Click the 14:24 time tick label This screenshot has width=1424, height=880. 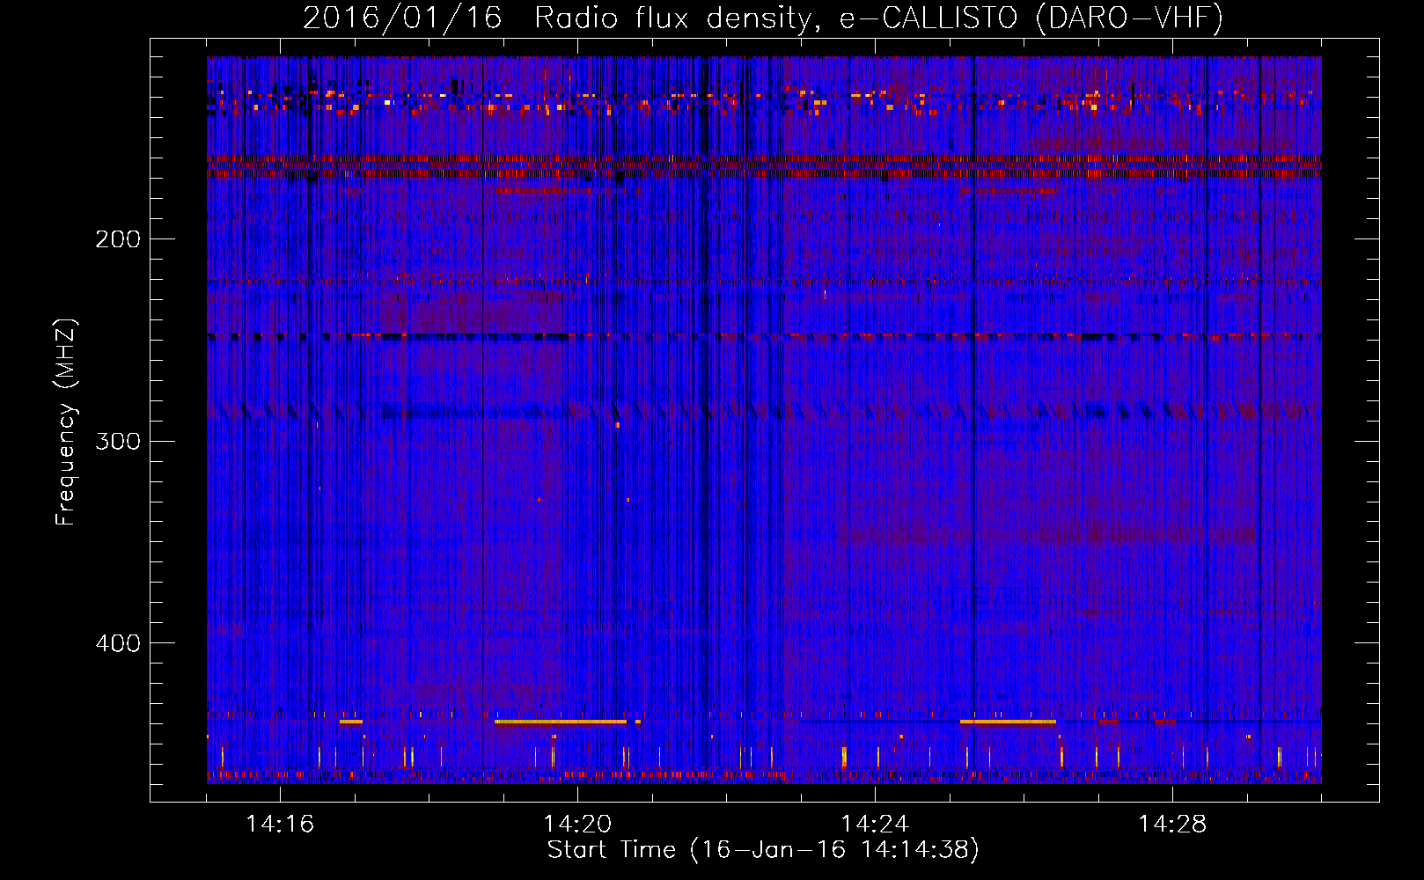(875, 825)
